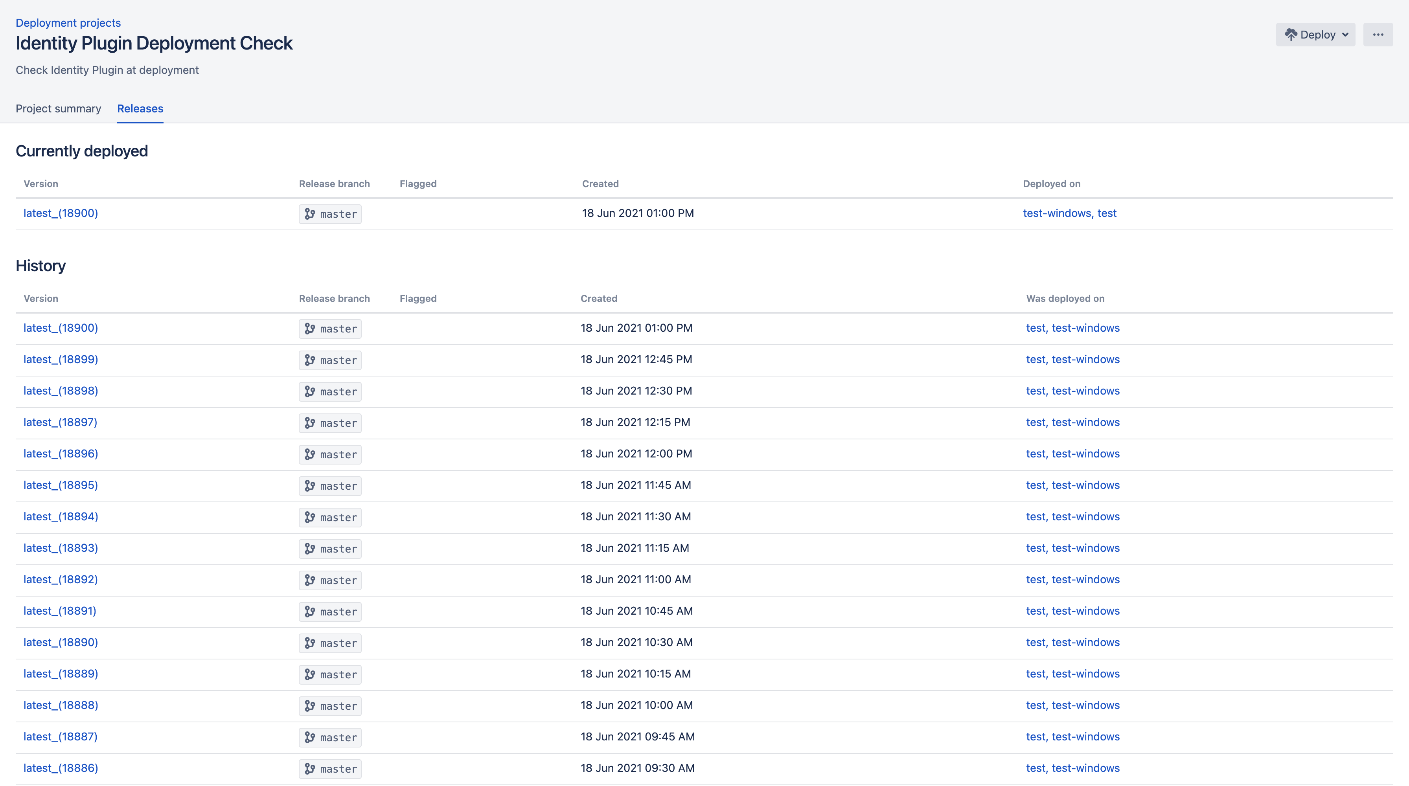Screen dimensions: 1409x786
Task: Open test, test-windows link in 10:00 AM row
Action: click(1072, 705)
